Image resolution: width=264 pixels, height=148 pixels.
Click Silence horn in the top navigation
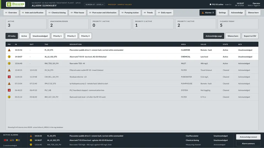[x=253, y=13]
